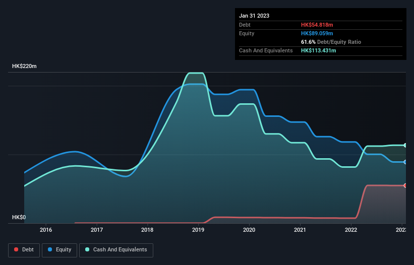Click the HK$113.431m cash value

coord(318,50)
